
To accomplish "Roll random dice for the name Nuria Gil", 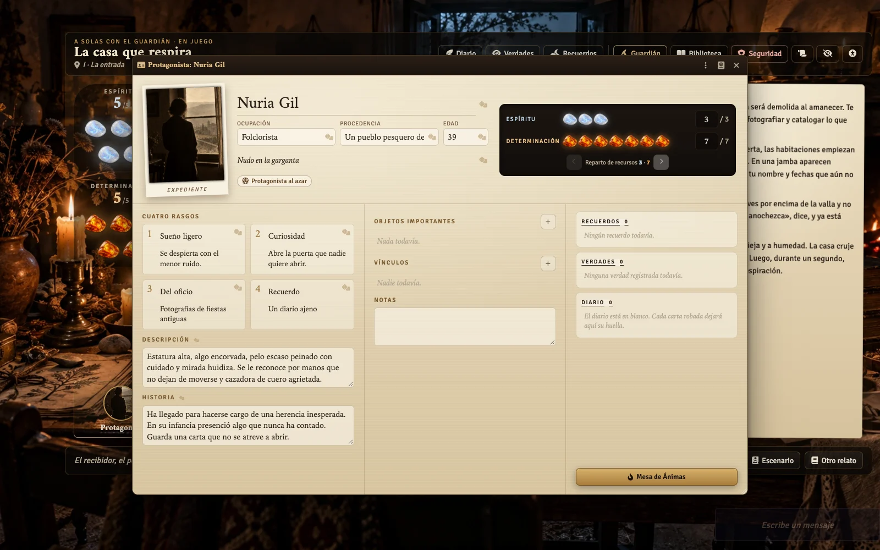I will (483, 105).
